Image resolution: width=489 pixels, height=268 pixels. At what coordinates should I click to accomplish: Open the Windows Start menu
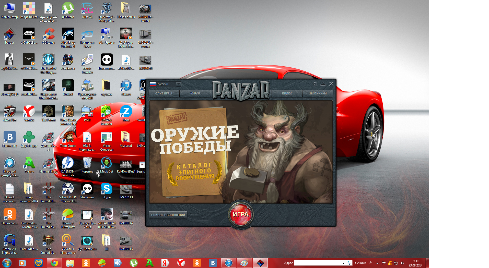(7, 263)
